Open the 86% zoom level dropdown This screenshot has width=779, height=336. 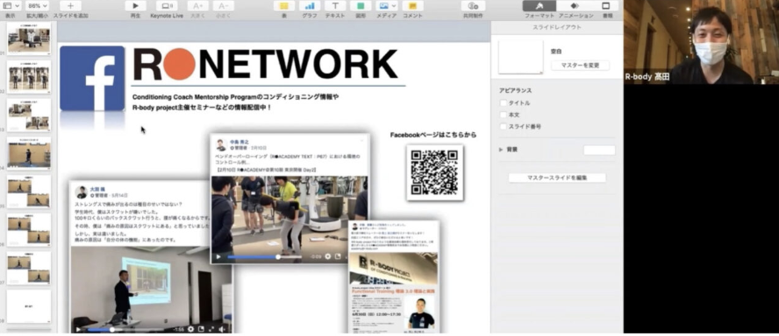coord(37,6)
